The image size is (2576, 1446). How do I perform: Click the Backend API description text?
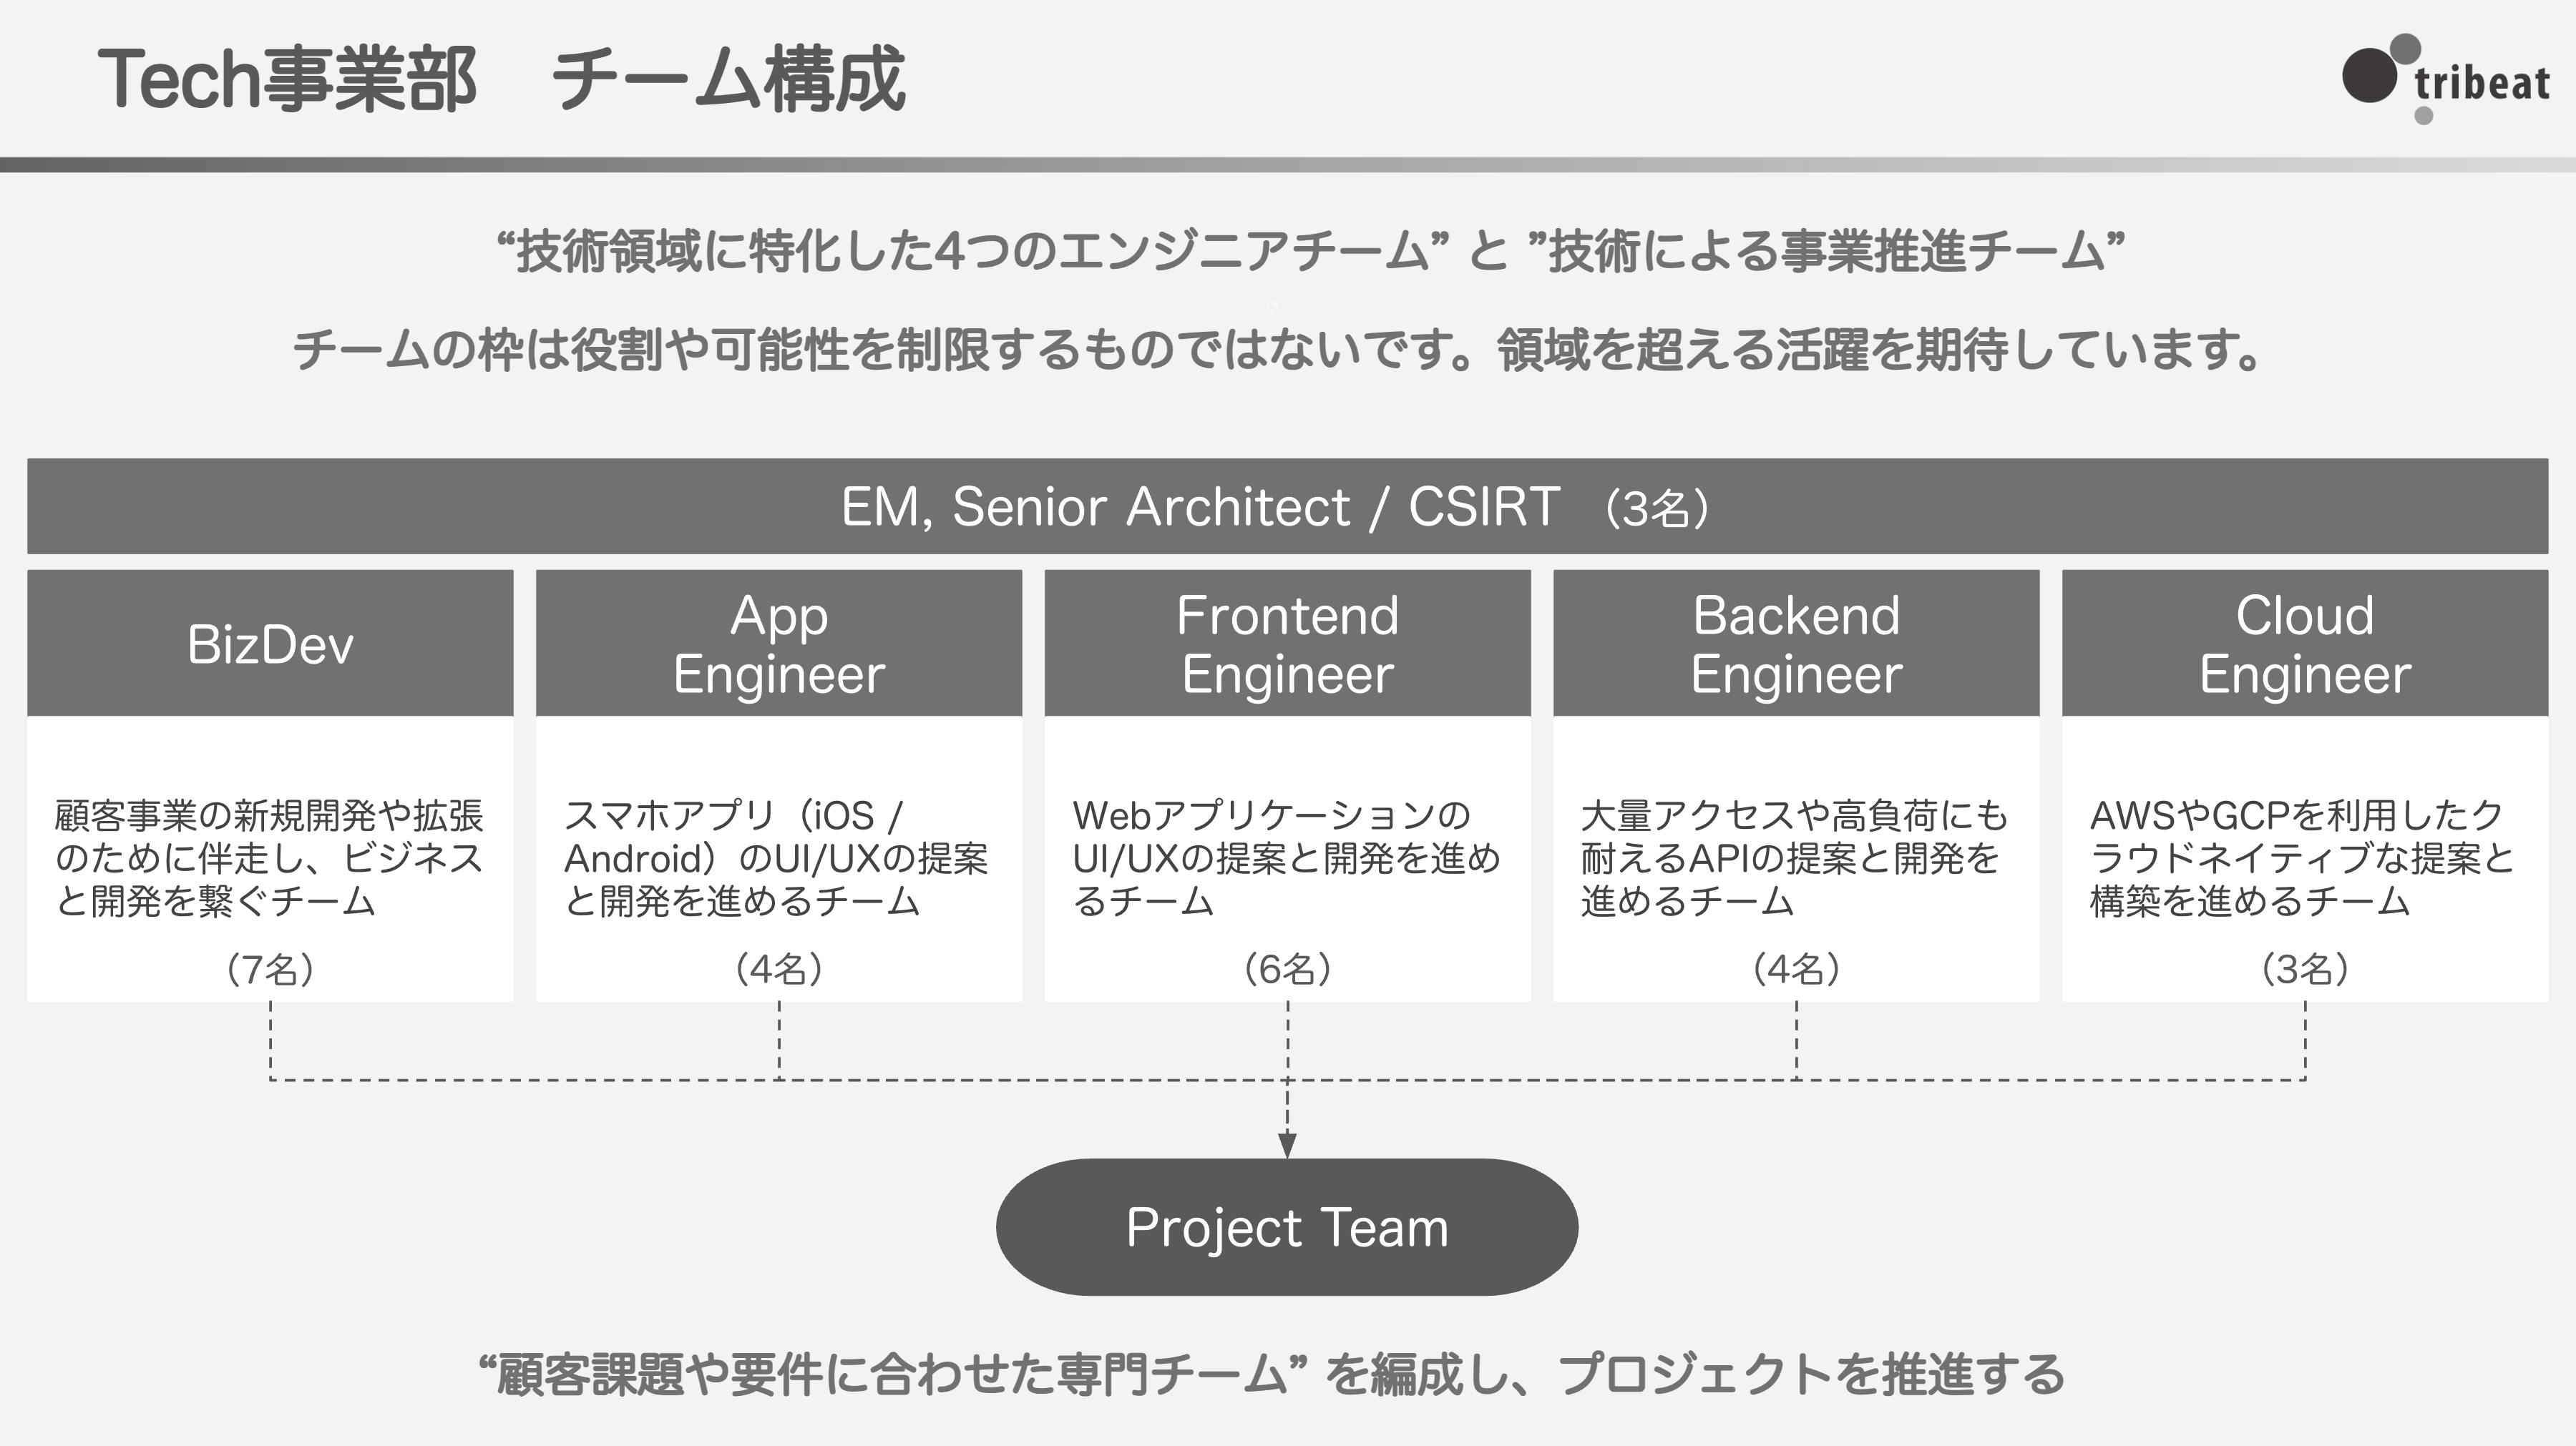1794,858
